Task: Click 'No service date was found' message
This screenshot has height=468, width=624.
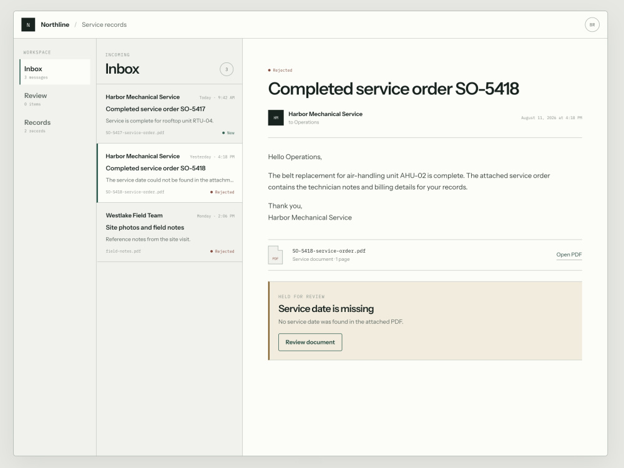Action: 341,322
